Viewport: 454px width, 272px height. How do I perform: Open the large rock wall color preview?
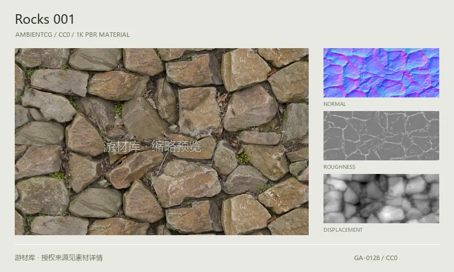pos(162,141)
